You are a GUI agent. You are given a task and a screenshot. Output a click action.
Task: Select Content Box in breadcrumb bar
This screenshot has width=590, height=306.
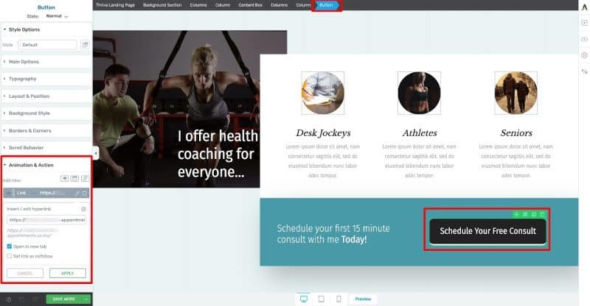[249, 5]
